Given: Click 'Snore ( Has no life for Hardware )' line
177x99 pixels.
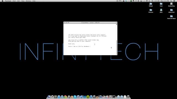Looking at the screenshot, I should click(79, 46).
